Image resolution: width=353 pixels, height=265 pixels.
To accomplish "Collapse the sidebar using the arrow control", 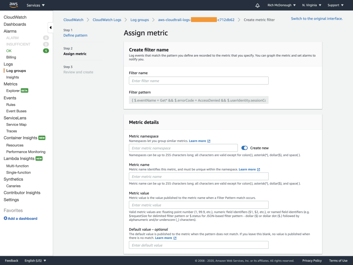I will [50, 27].
